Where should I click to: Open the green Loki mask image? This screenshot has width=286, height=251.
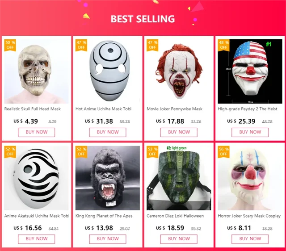coord(179,178)
